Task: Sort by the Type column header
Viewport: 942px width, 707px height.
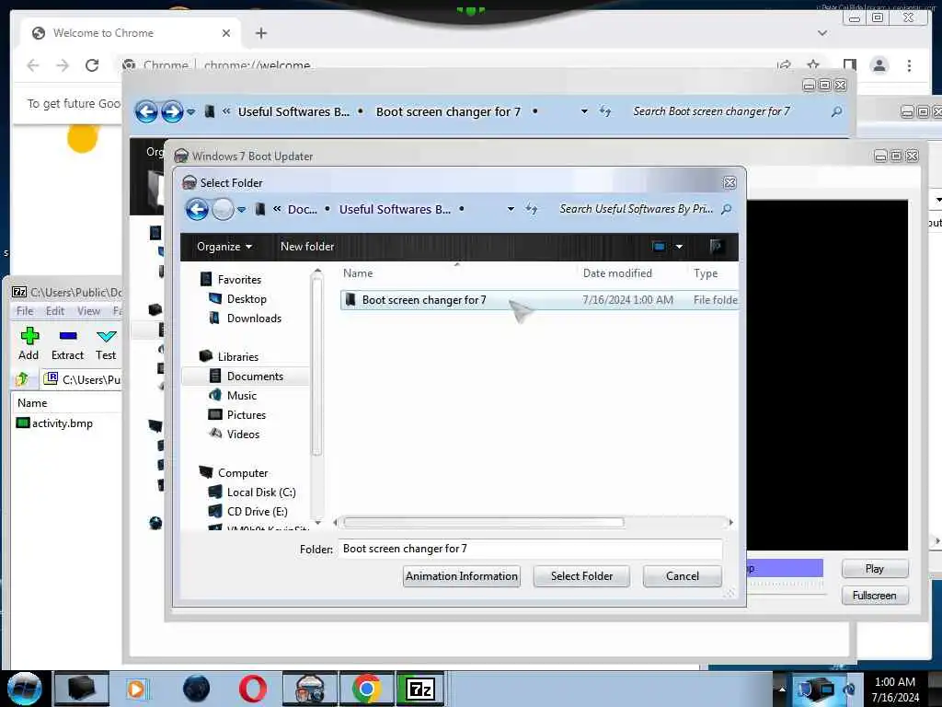Action: [x=706, y=273]
